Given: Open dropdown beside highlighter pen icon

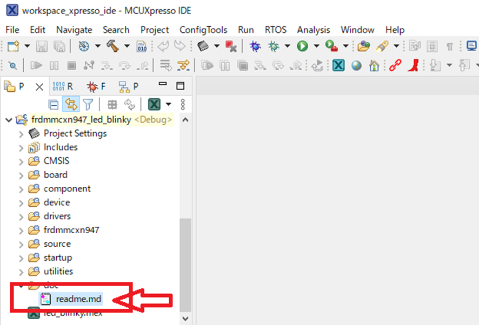Looking at the screenshot, I should pyautogui.click(x=396, y=46).
